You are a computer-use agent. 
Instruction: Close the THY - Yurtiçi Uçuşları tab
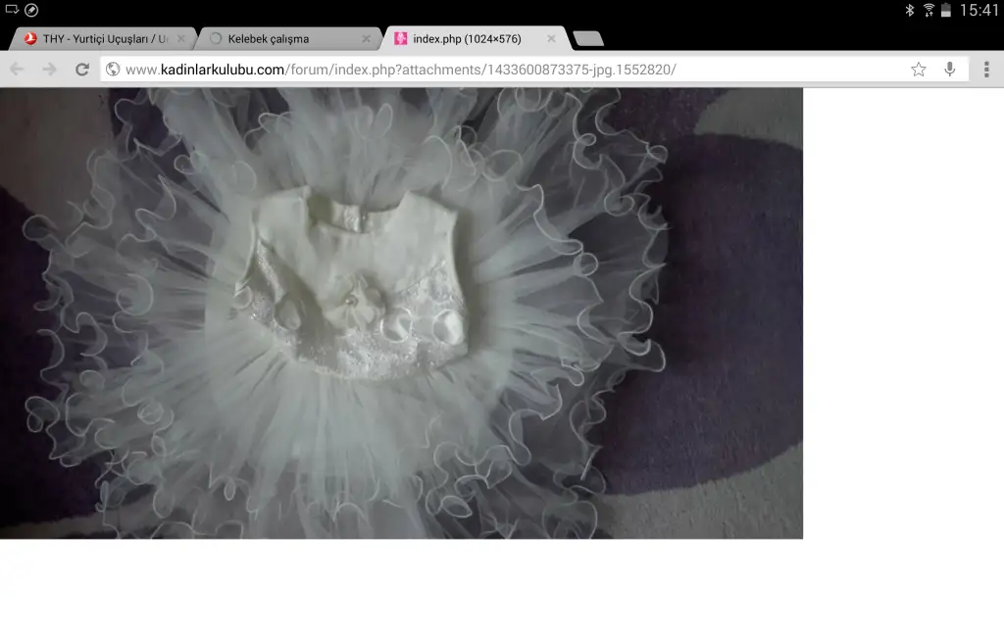181,39
